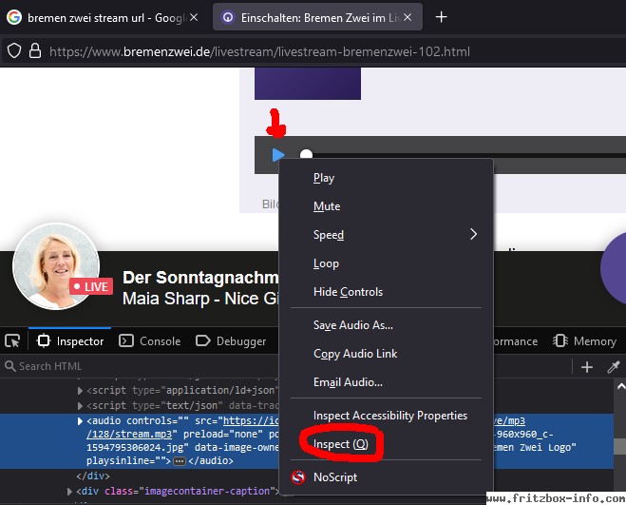Activate the element picker icon

(x=12, y=341)
